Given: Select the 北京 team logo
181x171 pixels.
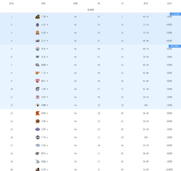Looking at the screenshot, I should point(38,57).
